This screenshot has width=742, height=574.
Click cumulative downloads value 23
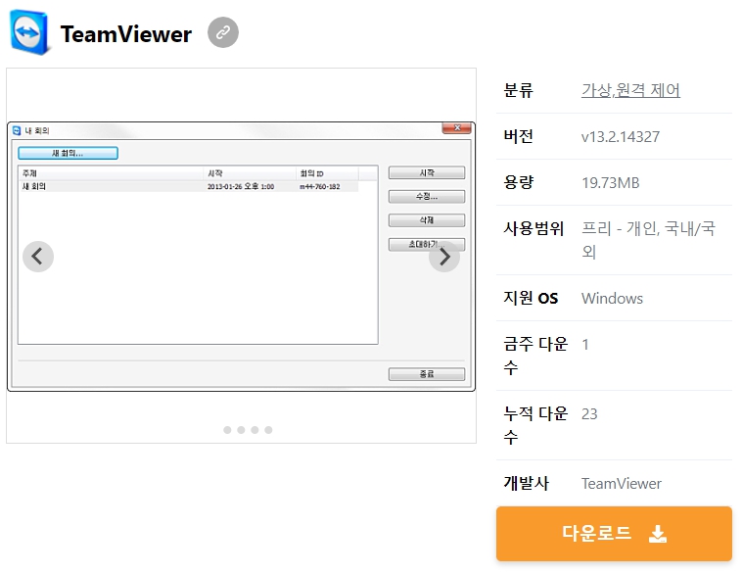(x=589, y=414)
